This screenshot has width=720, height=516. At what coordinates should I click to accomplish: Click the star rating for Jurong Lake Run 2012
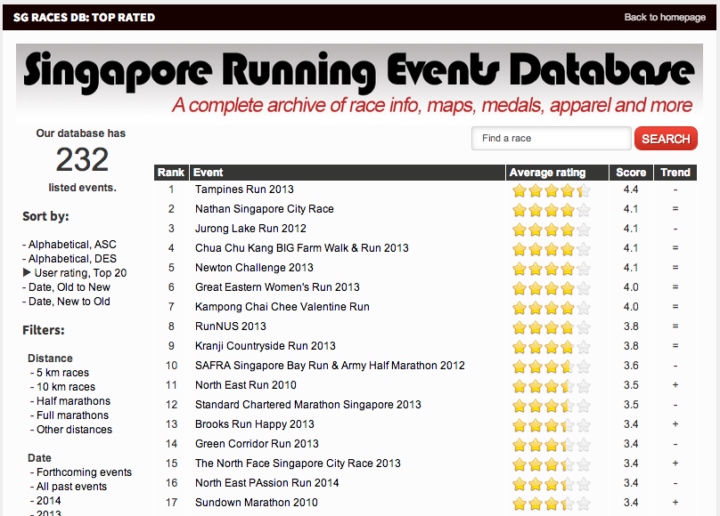[551, 230]
